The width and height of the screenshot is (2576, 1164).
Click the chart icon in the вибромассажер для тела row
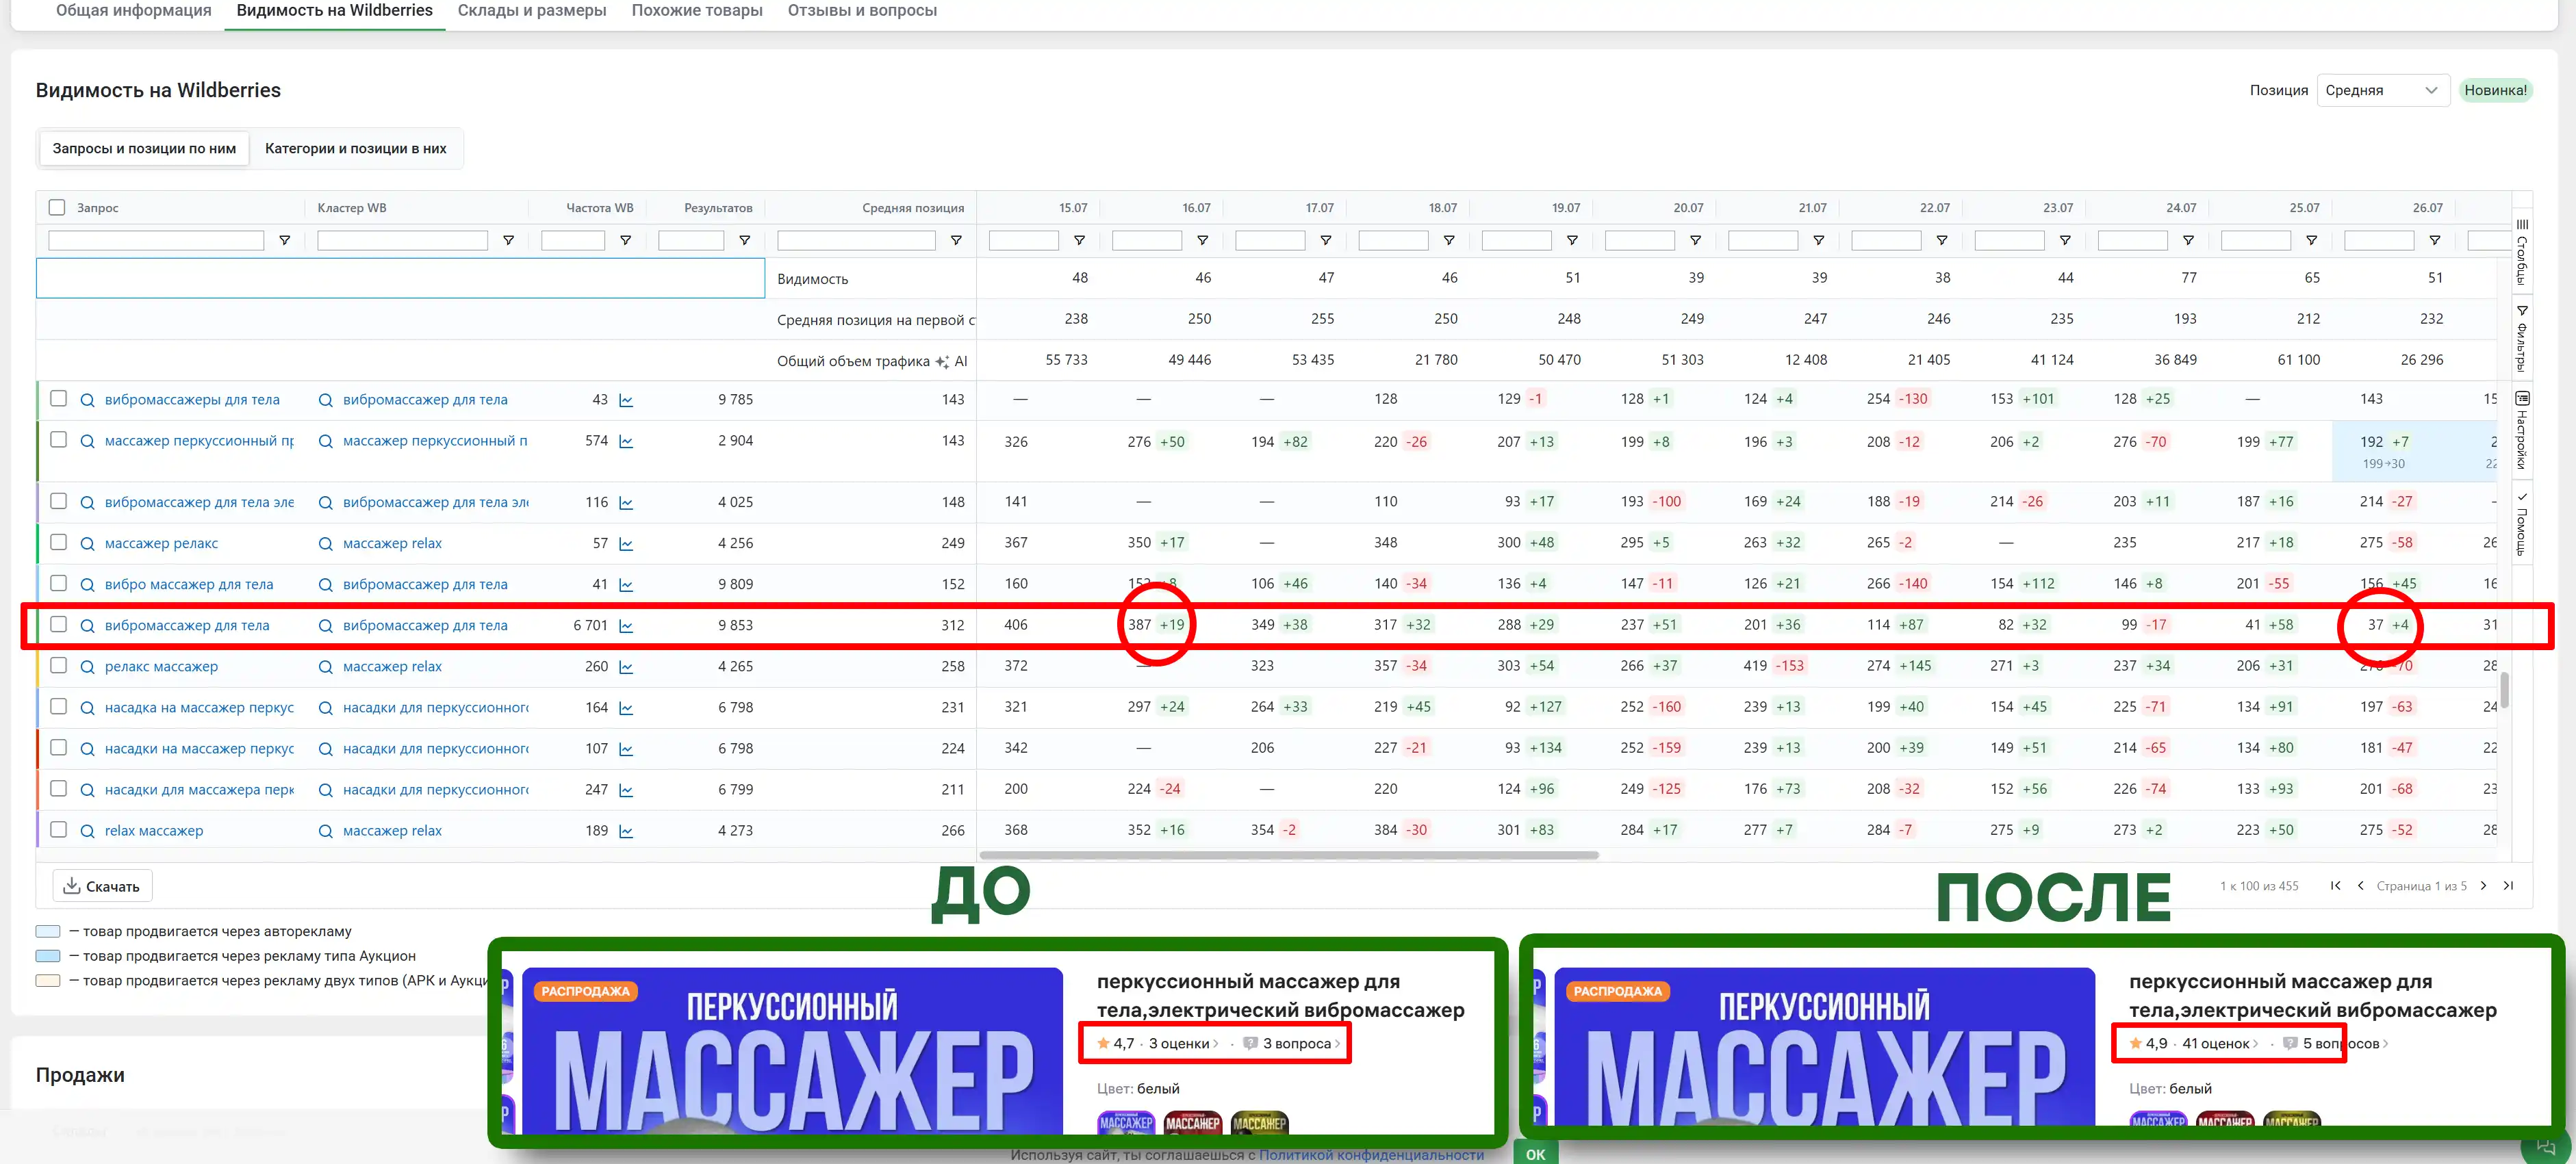pyautogui.click(x=626, y=626)
